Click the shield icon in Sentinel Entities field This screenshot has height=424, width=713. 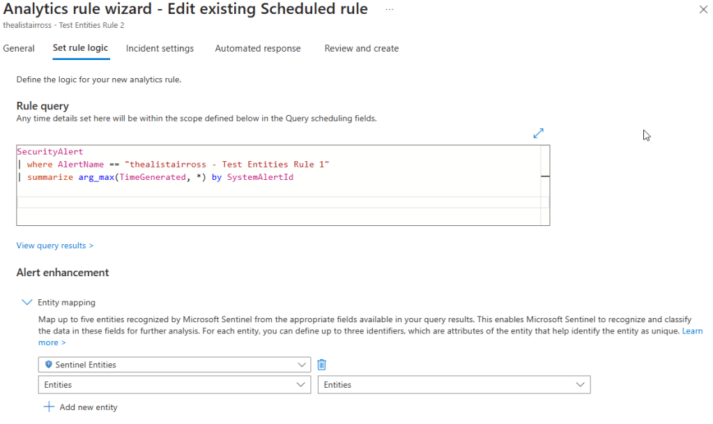point(48,365)
